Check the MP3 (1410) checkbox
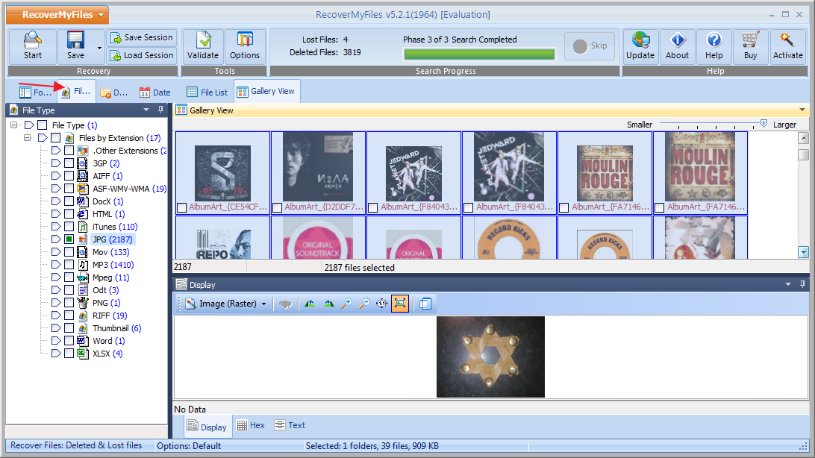The height and width of the screenshot is (458, 815). click(69, 265)
